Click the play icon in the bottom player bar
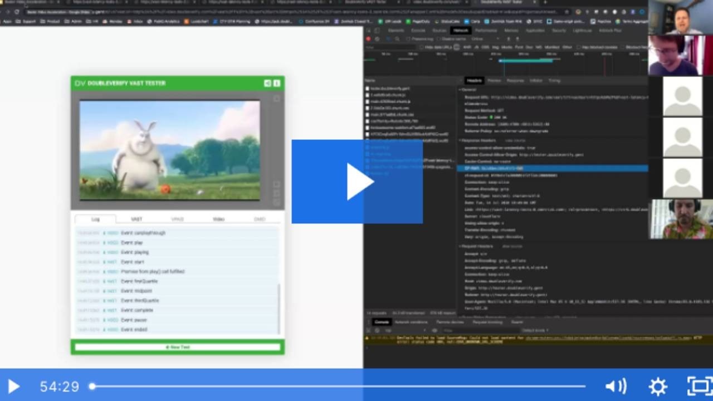The image size is (713, 401). [x=13, y=386]
